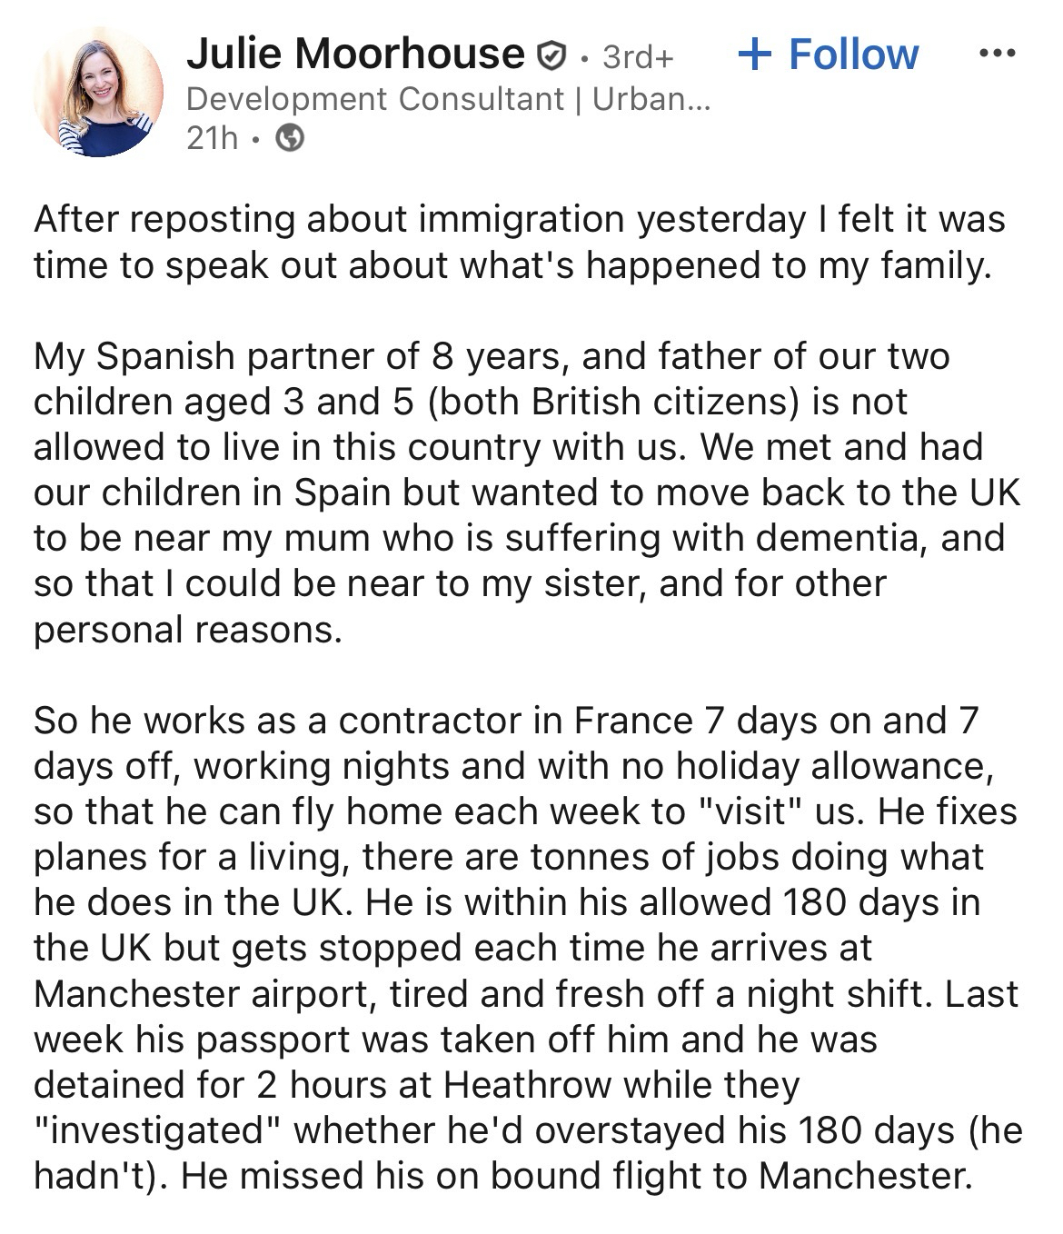
Task: Click the 3rd+ connection degree label
Action: [x=639, y=56]
